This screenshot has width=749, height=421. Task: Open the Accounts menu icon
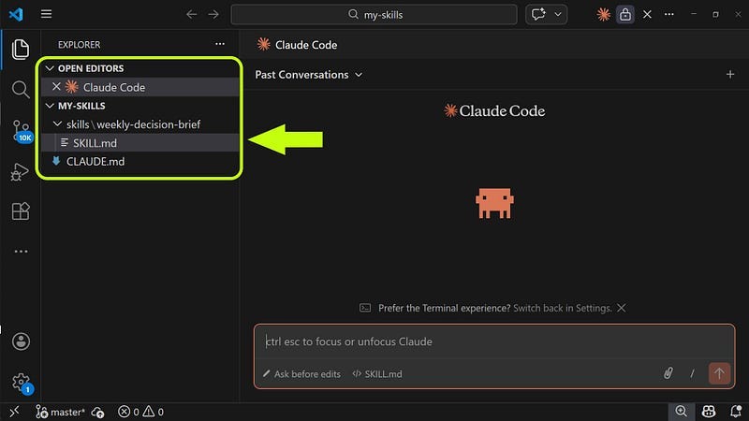pyautogui.click(x=21, y=341)
